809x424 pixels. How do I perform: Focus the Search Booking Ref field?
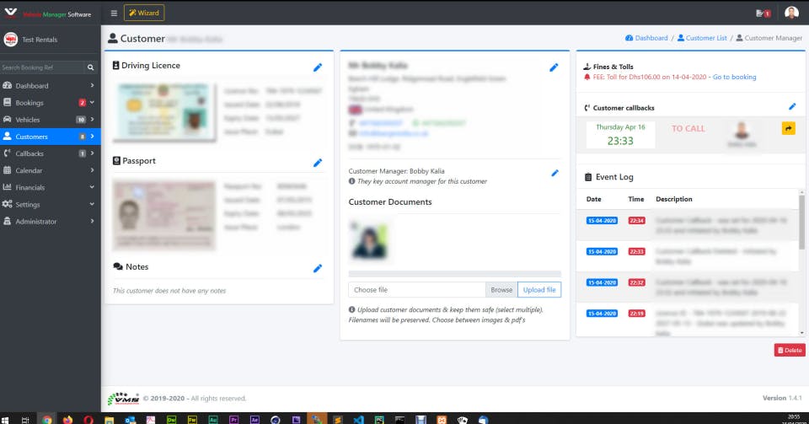[42, 67]
